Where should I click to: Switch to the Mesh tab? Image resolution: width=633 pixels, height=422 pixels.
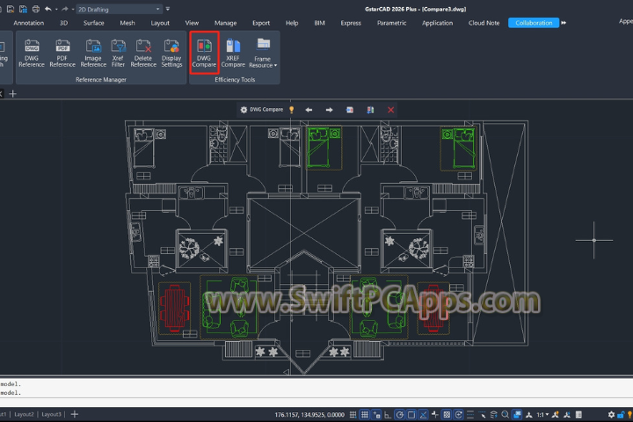[127, 23]
